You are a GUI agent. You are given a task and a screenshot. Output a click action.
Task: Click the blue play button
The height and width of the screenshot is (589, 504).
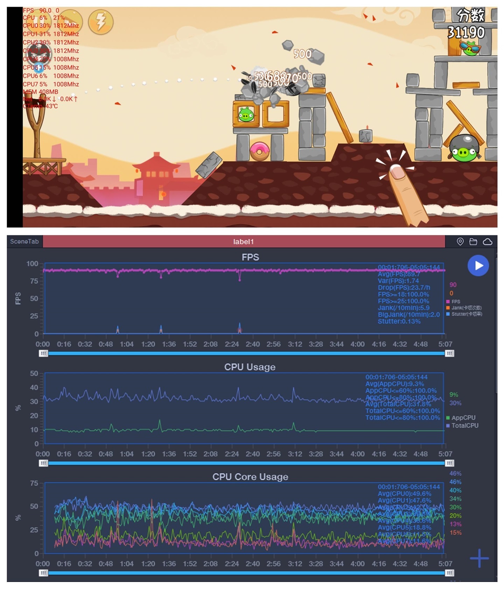478,266
